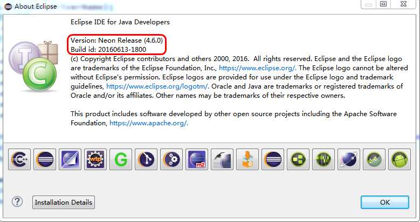Open the https://www.eclipse.org/ link

(x=257, y=68)
